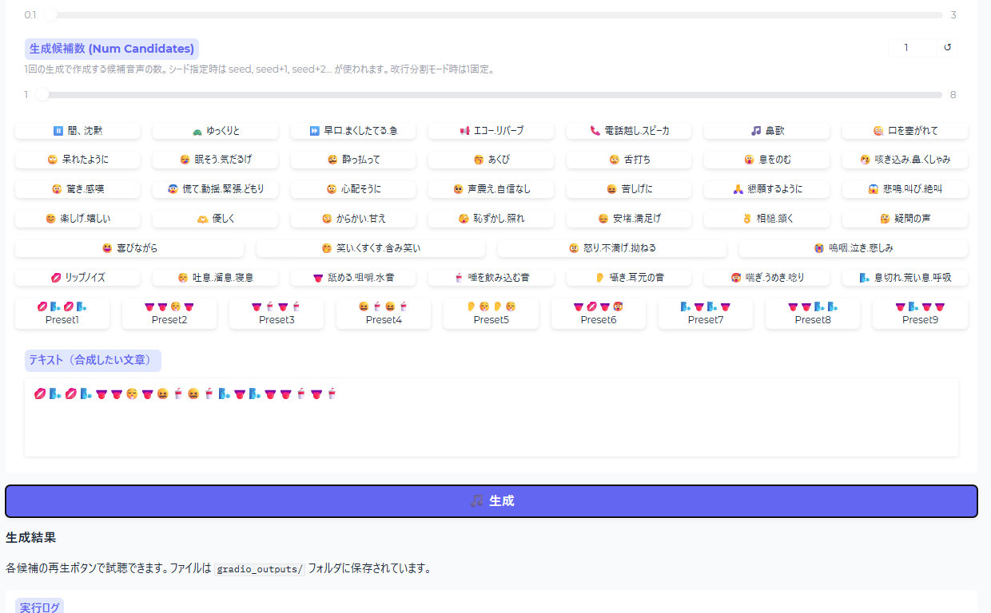
Task: Insert the 息切れ・荒い息・呼吸 tag
Action: pyautogui.click(x=905, y=278)
